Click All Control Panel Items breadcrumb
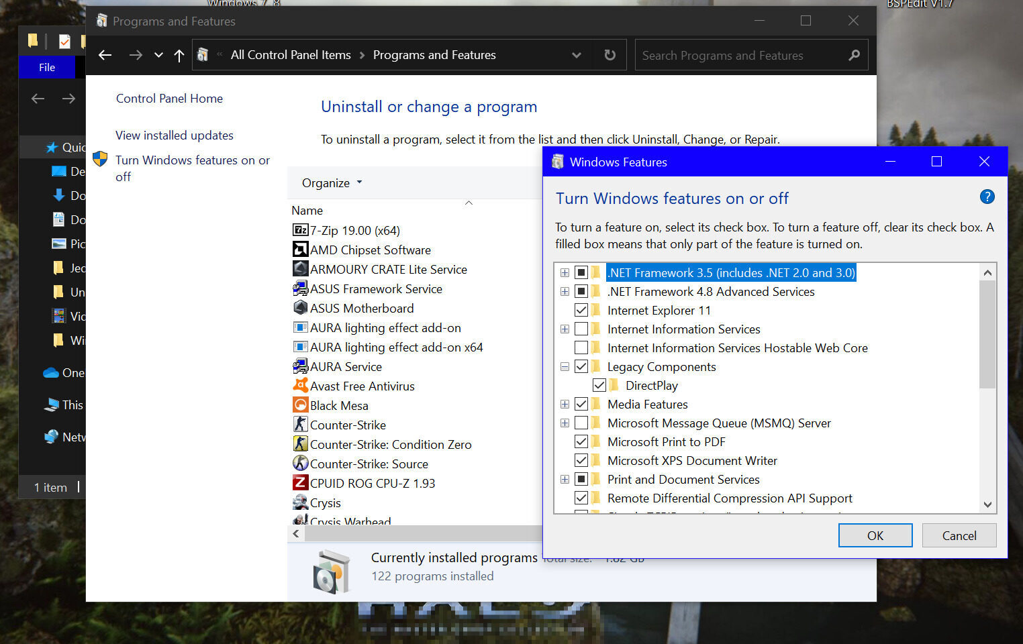 point(291,55)
